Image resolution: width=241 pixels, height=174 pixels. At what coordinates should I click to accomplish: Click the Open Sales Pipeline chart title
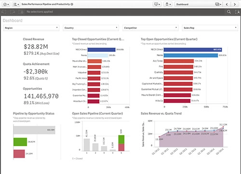pyautogui.click(x=97, y=113)
